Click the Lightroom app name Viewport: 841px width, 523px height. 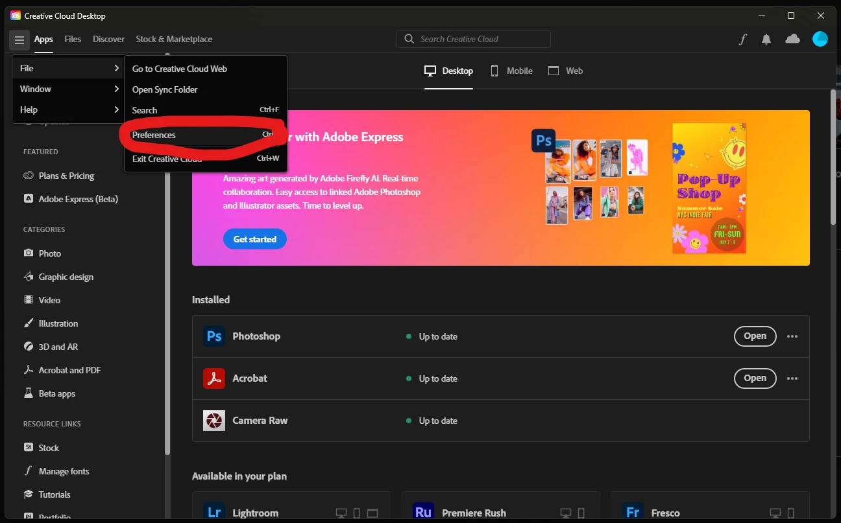[256, 513]
